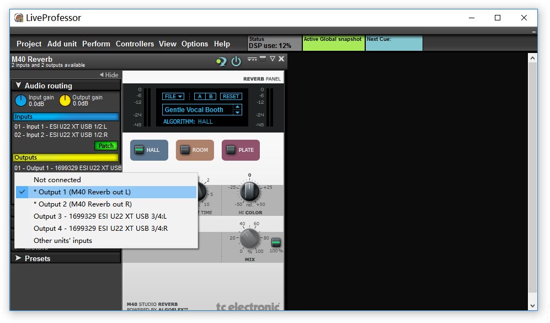Click the green-dot bypass routing icon
Image resolution: width=550 pixels, height=323 pixels.
pyautogui.click(x=221, y=62)
